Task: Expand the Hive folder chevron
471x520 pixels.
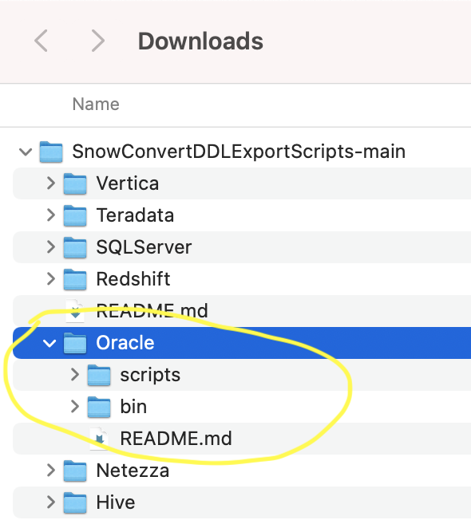Action: click(x=51, y=502)
